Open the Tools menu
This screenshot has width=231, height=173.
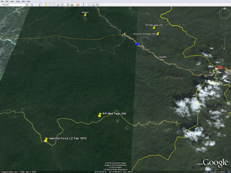click(18, 1)
